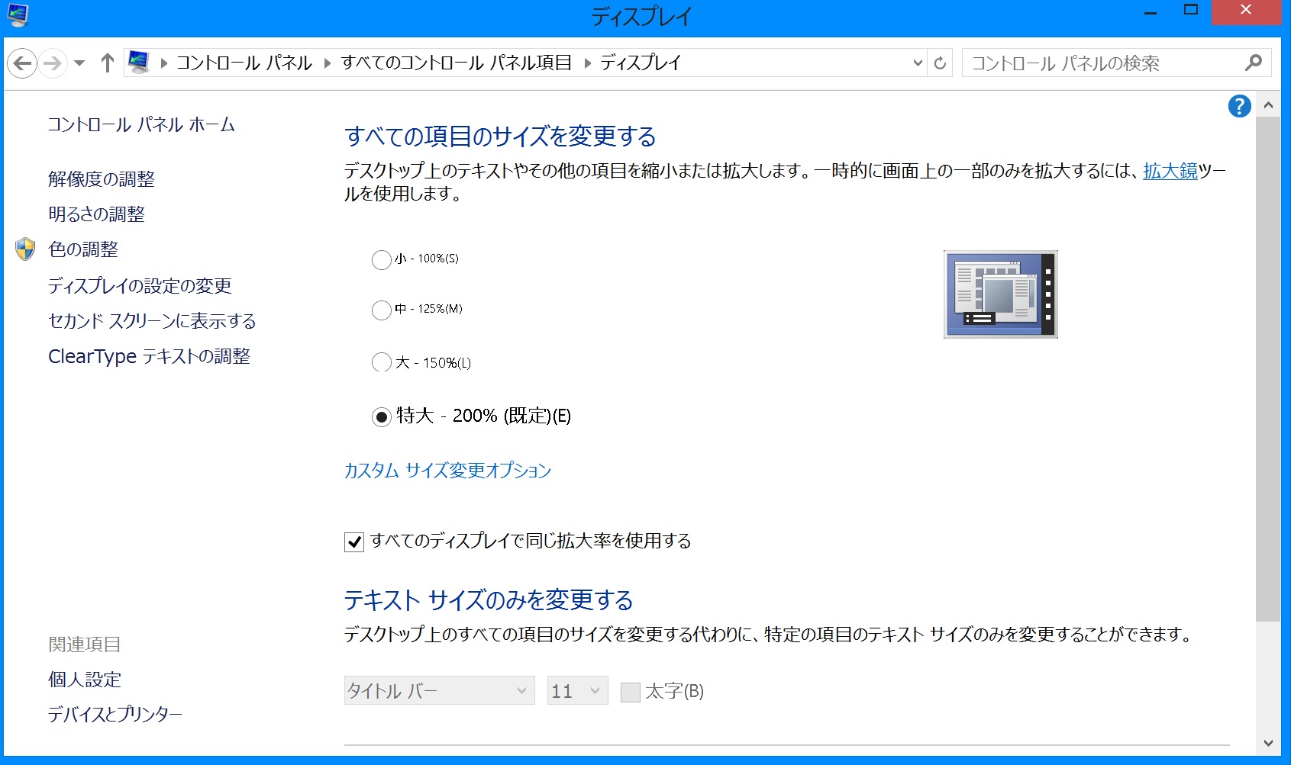Open ClearType テキストの調整 link
Viewport: 1291px width, 765px height.
pyautogui.click(x=149, y=356)
